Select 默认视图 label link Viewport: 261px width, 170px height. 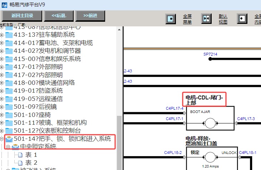coord(223,19)
